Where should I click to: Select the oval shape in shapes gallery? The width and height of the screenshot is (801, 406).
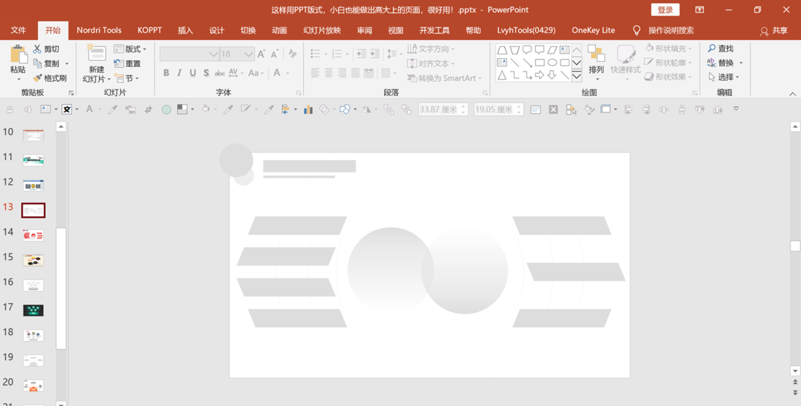pyautogui.click(x=552, y=63)
